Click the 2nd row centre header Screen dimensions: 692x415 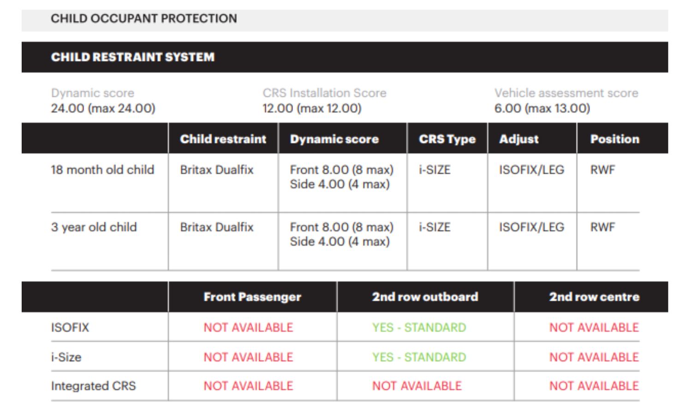pos(594,296)
